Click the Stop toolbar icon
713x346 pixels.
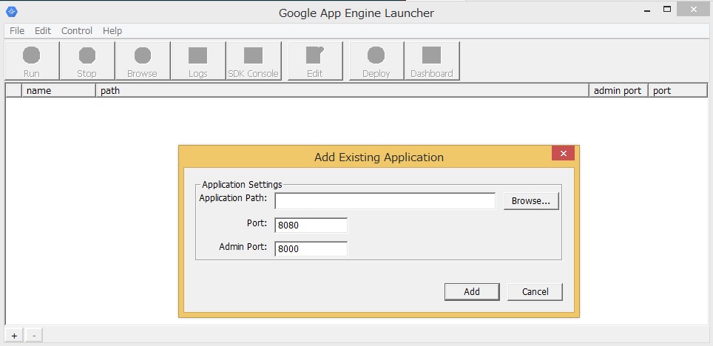point(87,61)
